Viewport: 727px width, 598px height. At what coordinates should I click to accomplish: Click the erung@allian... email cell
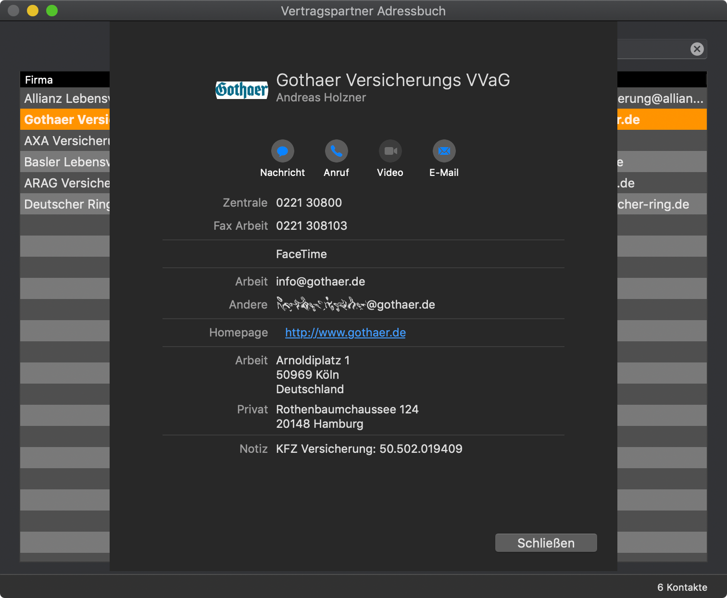tap(662, 99)
